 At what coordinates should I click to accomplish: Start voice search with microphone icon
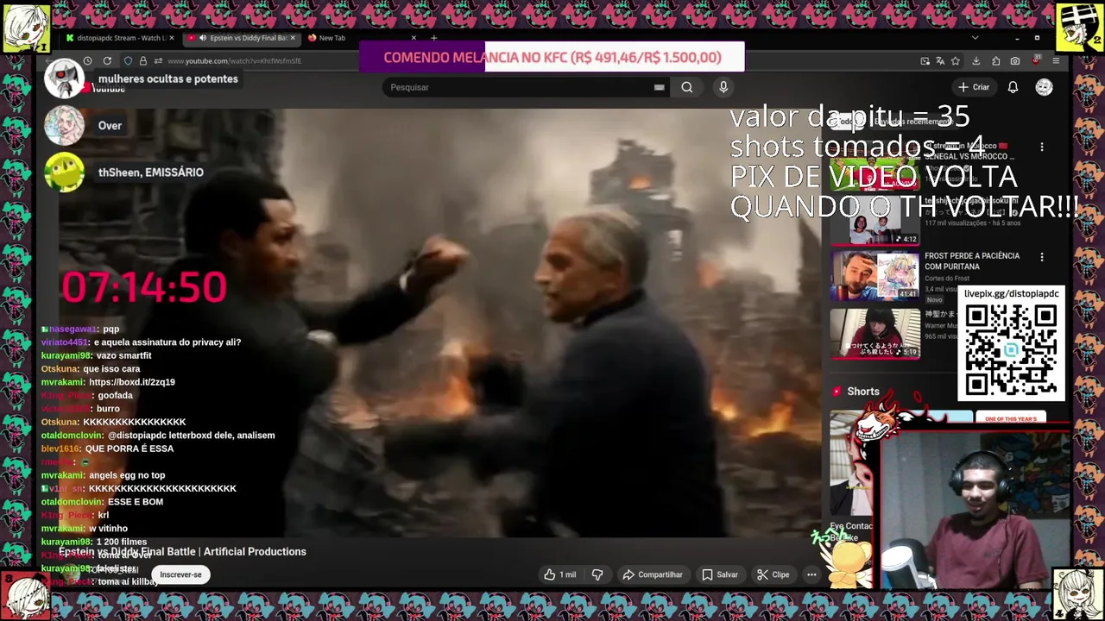pos(723,87)
